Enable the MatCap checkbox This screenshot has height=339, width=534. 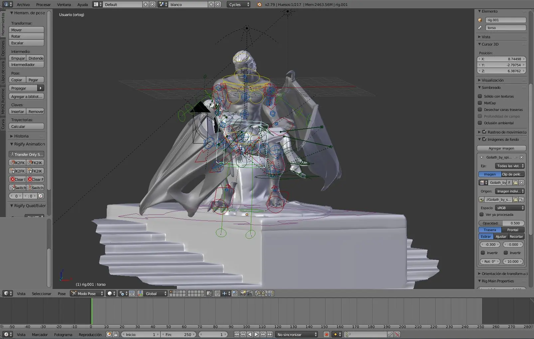480,103
